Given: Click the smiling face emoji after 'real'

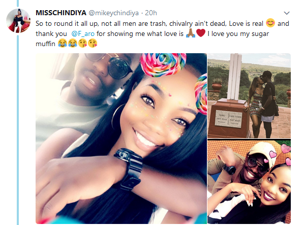Looking at the screenshot, I should 270,23.
